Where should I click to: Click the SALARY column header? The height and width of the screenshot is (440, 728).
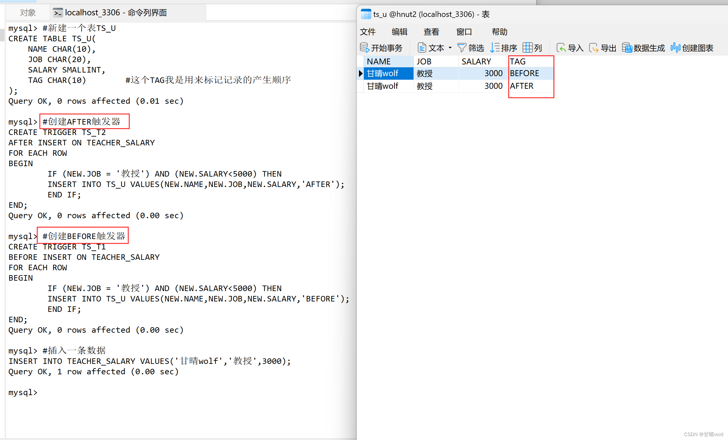[476, 61]
